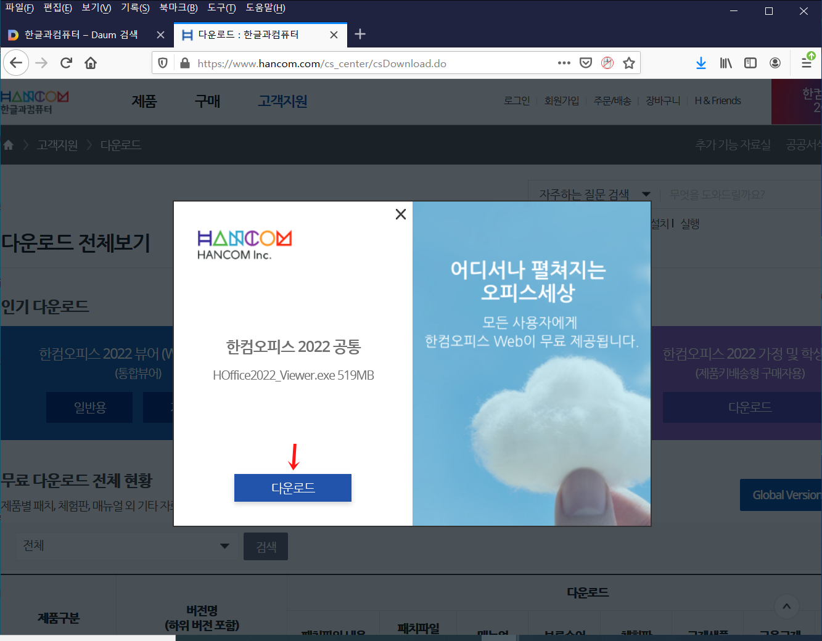Click the HOffice2022_Viewer.exe 519MB file text
822x641 pixels.
coord(294,375)
